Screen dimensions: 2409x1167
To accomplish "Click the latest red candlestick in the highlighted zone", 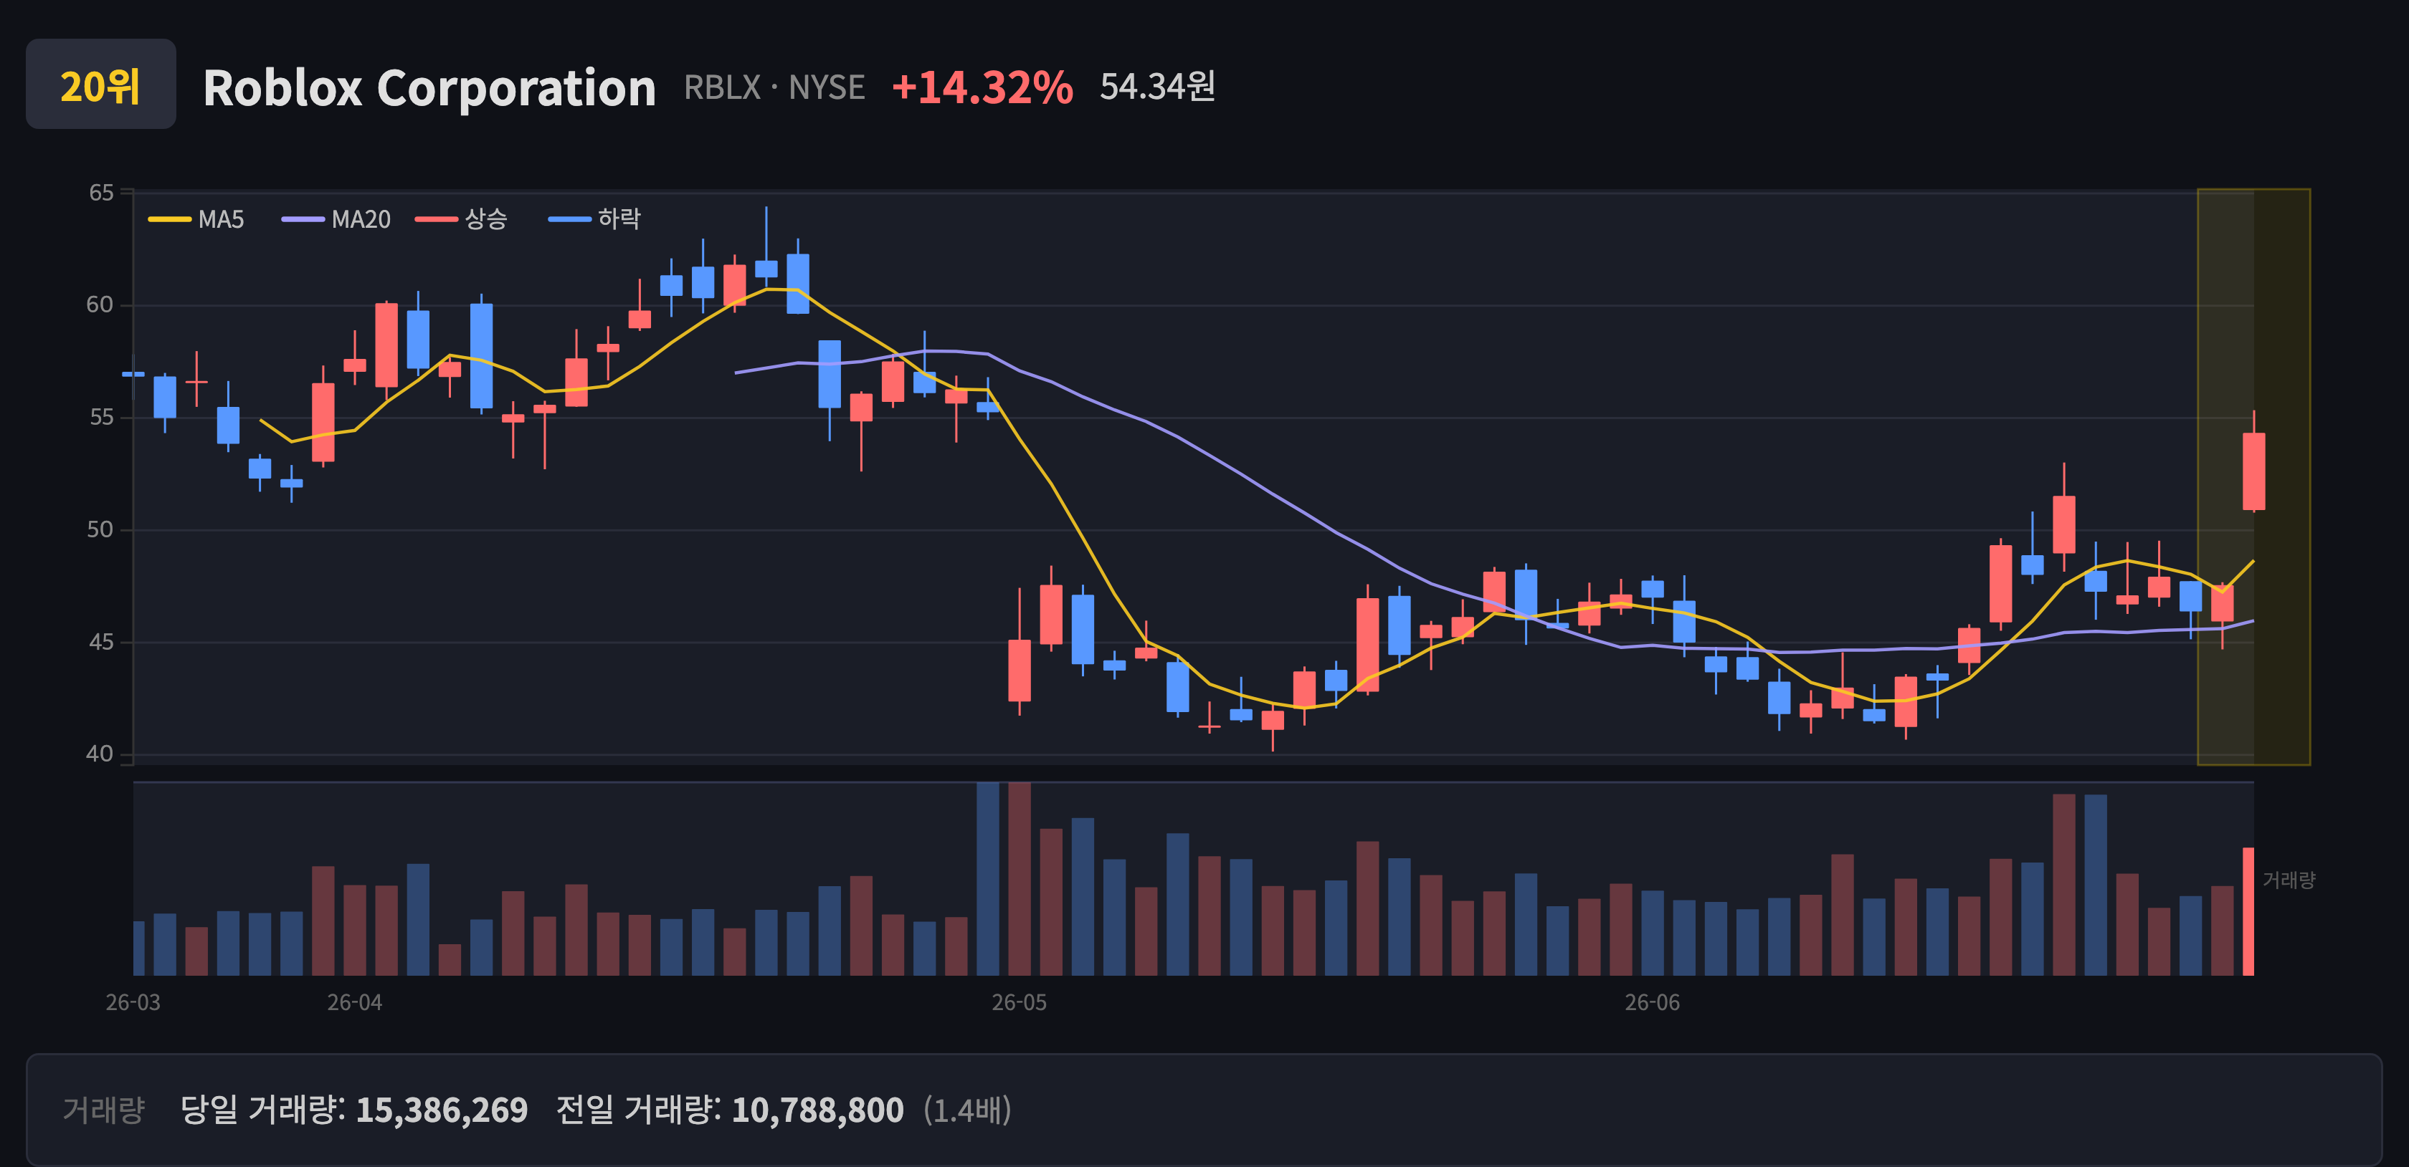I will coord(2253,471).
